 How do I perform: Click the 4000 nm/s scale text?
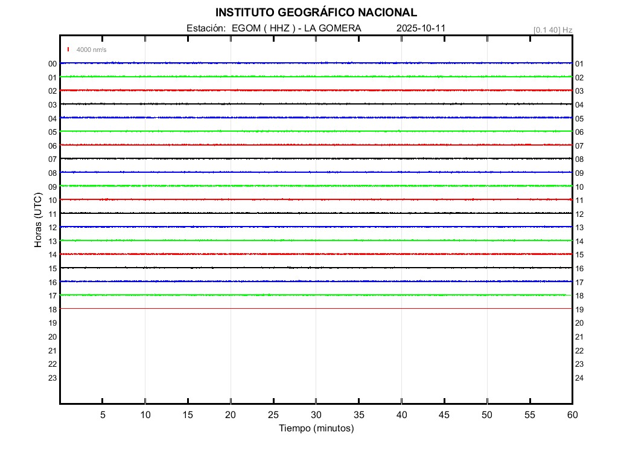[x=91, y=50]
